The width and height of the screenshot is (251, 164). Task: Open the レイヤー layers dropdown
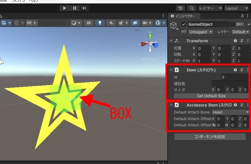point(210,8)
